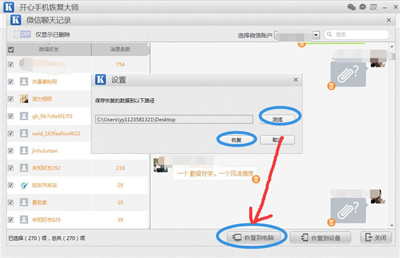Close the 设置 dialog with X
Viewport: 400px width, 258px height.
295,79
